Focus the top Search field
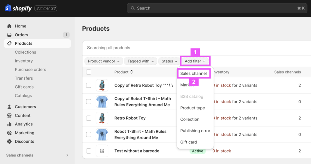 click(217, 8)
